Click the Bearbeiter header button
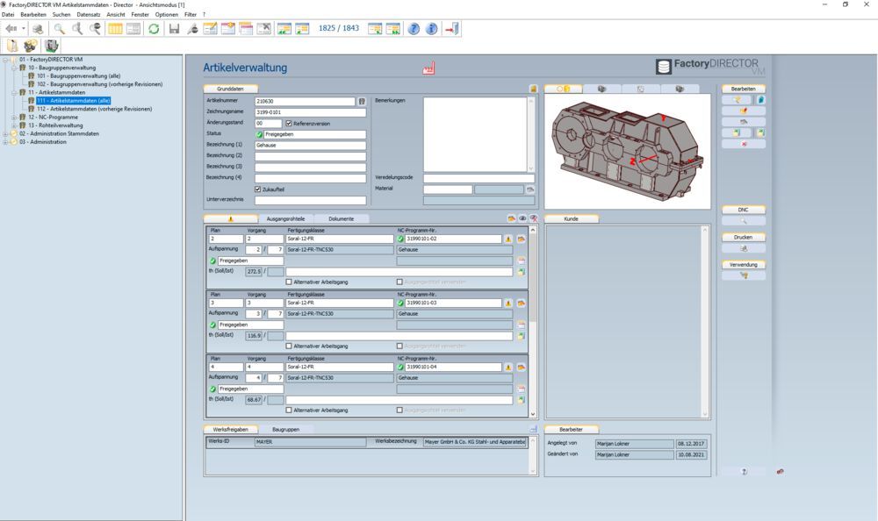 (572, 429)
